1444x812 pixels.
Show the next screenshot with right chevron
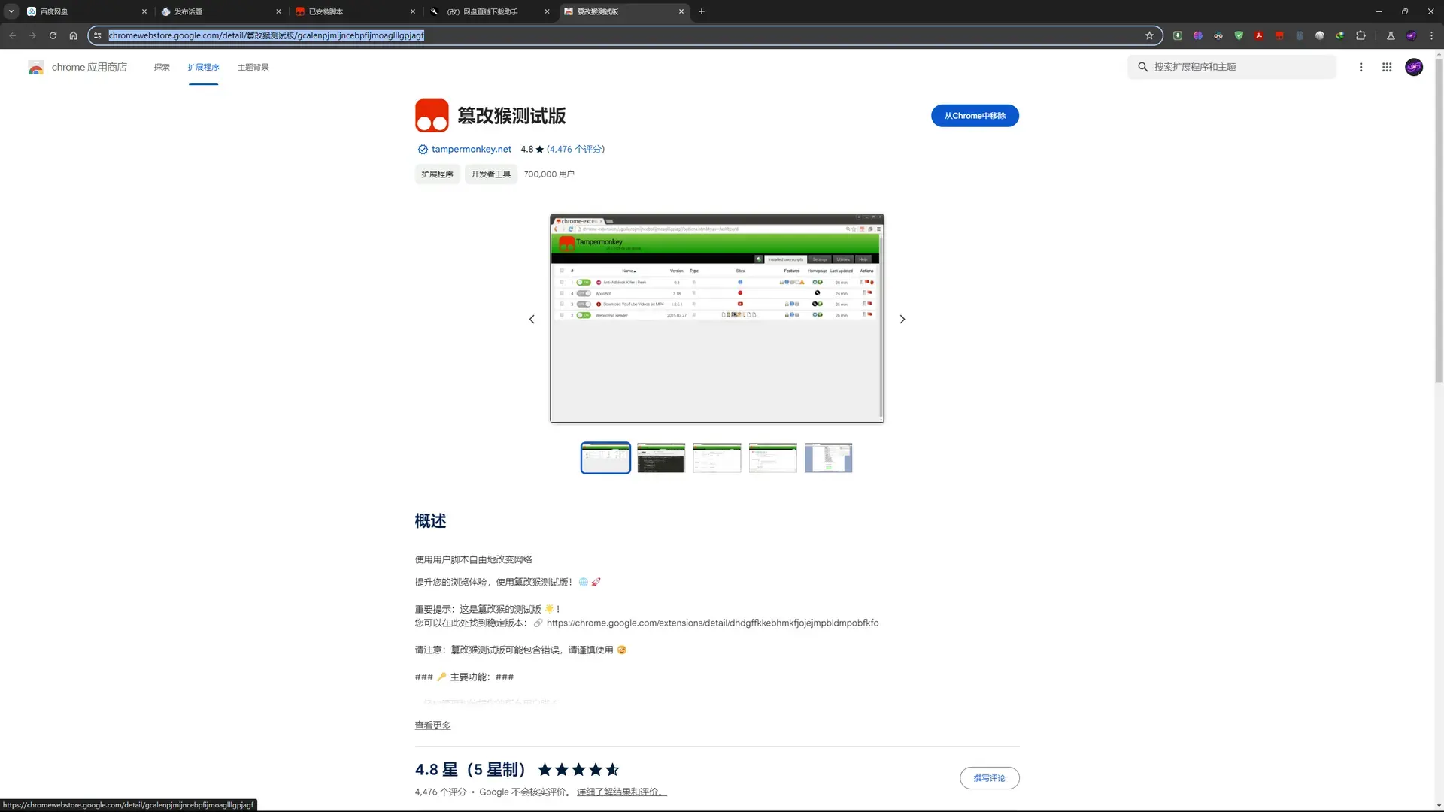[902, 319]
